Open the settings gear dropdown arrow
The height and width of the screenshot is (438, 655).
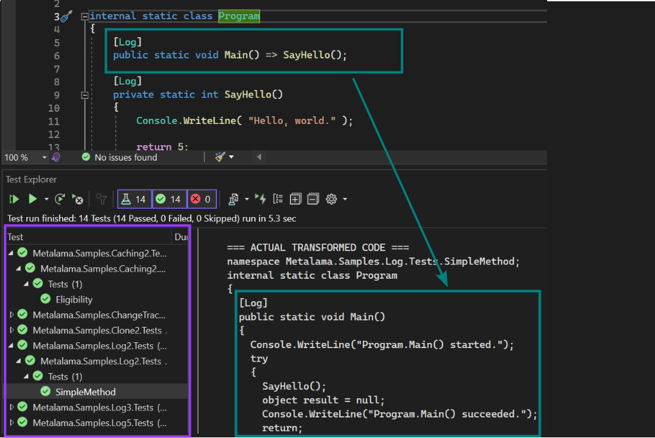(x=345, y=199)
